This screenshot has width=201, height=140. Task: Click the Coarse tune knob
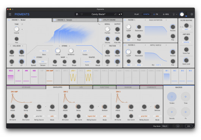coord(16,29)
